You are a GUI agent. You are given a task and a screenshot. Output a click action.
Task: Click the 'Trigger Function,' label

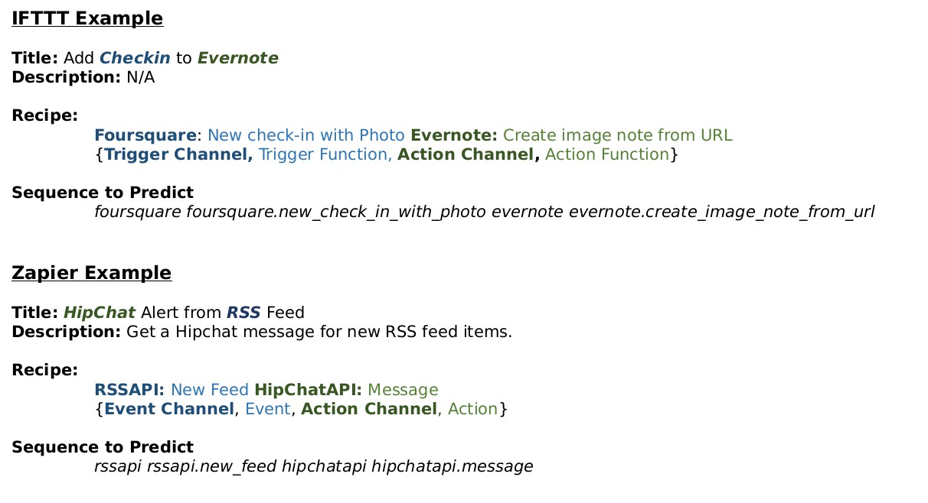325,154
